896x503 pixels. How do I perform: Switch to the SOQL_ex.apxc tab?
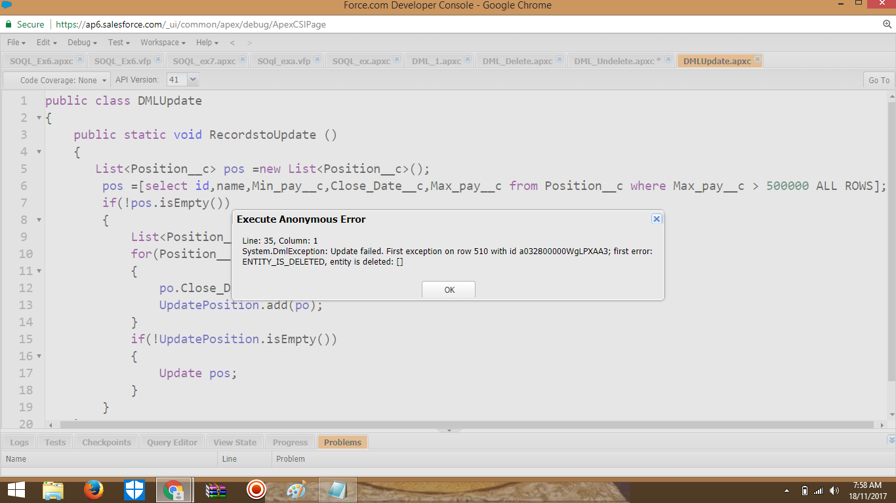pos(361,61)
